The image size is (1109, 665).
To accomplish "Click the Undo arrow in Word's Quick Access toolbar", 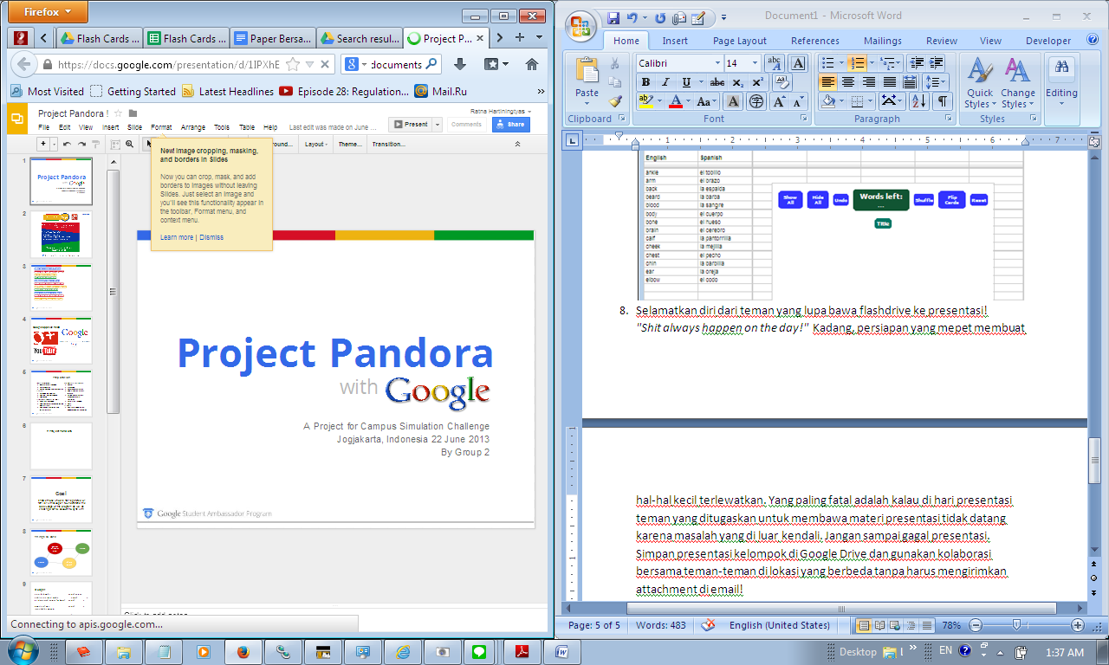I will (632, 17).
